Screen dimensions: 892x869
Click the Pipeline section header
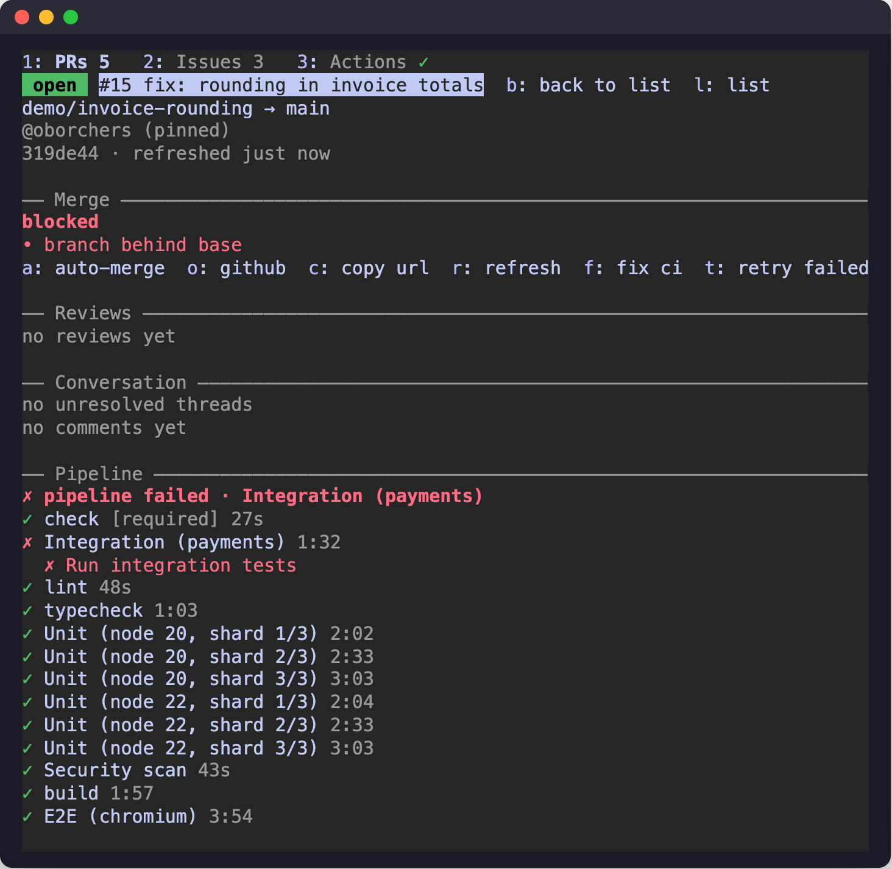(x=445, y=474)
